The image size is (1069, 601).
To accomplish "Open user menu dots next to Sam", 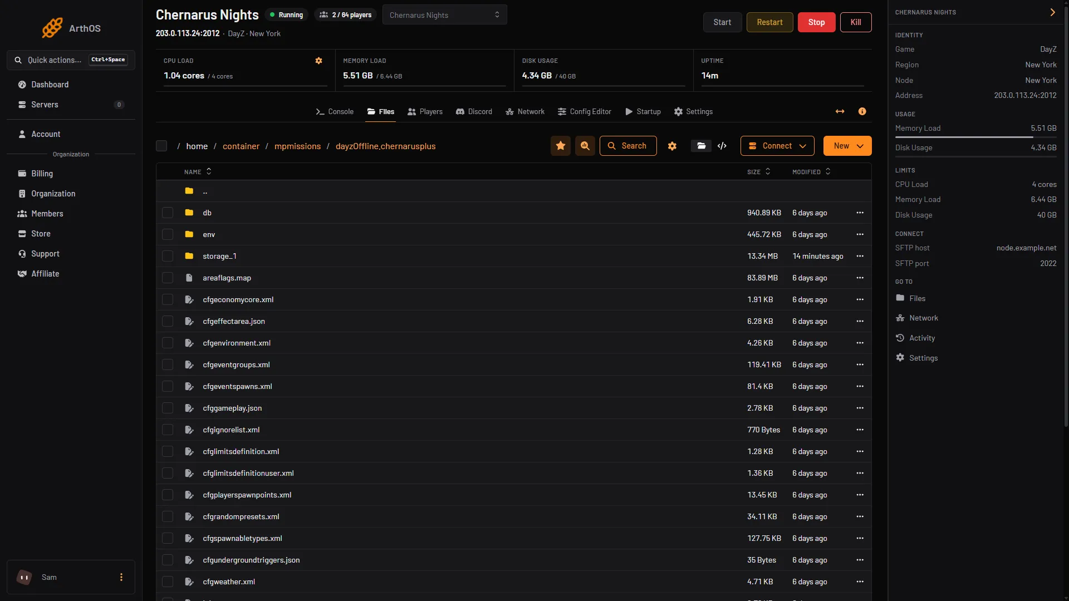I will click(x=121, y=577).
